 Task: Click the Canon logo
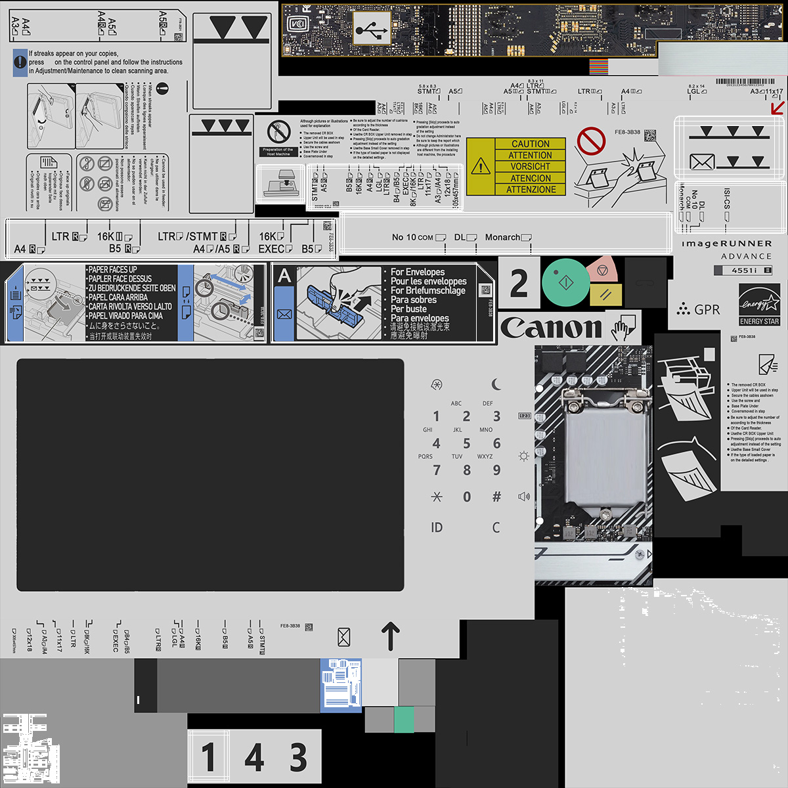click(x=552, y=327)
